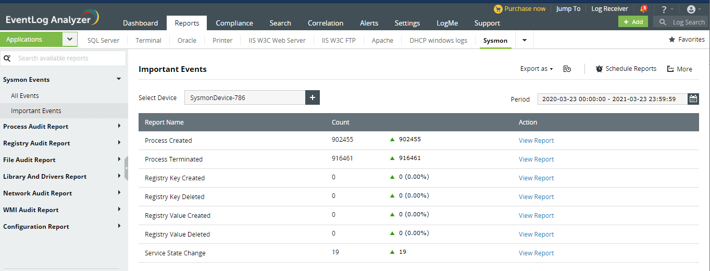Click the EventLog Analyzer logo

coord(51,18)
